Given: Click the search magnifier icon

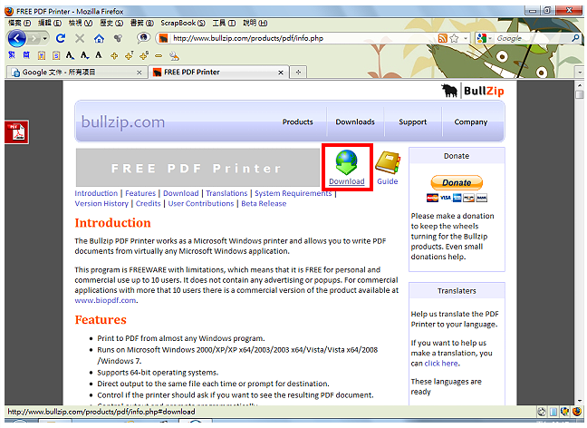Looking at the screenshot, I should click(576, 38).
